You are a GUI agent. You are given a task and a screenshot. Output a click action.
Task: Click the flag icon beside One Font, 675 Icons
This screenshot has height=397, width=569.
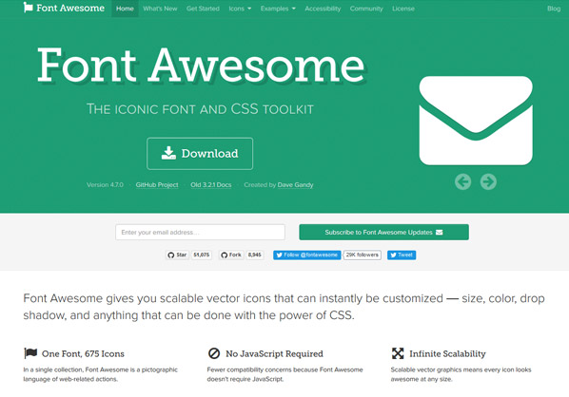(x=30, y=353)
